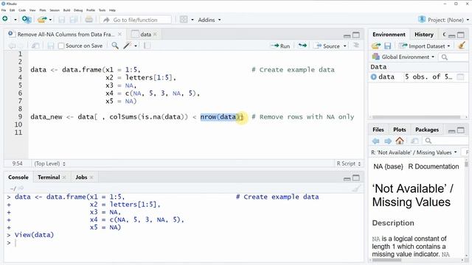Switch to the Jobs tab

[x=81, y=177]
